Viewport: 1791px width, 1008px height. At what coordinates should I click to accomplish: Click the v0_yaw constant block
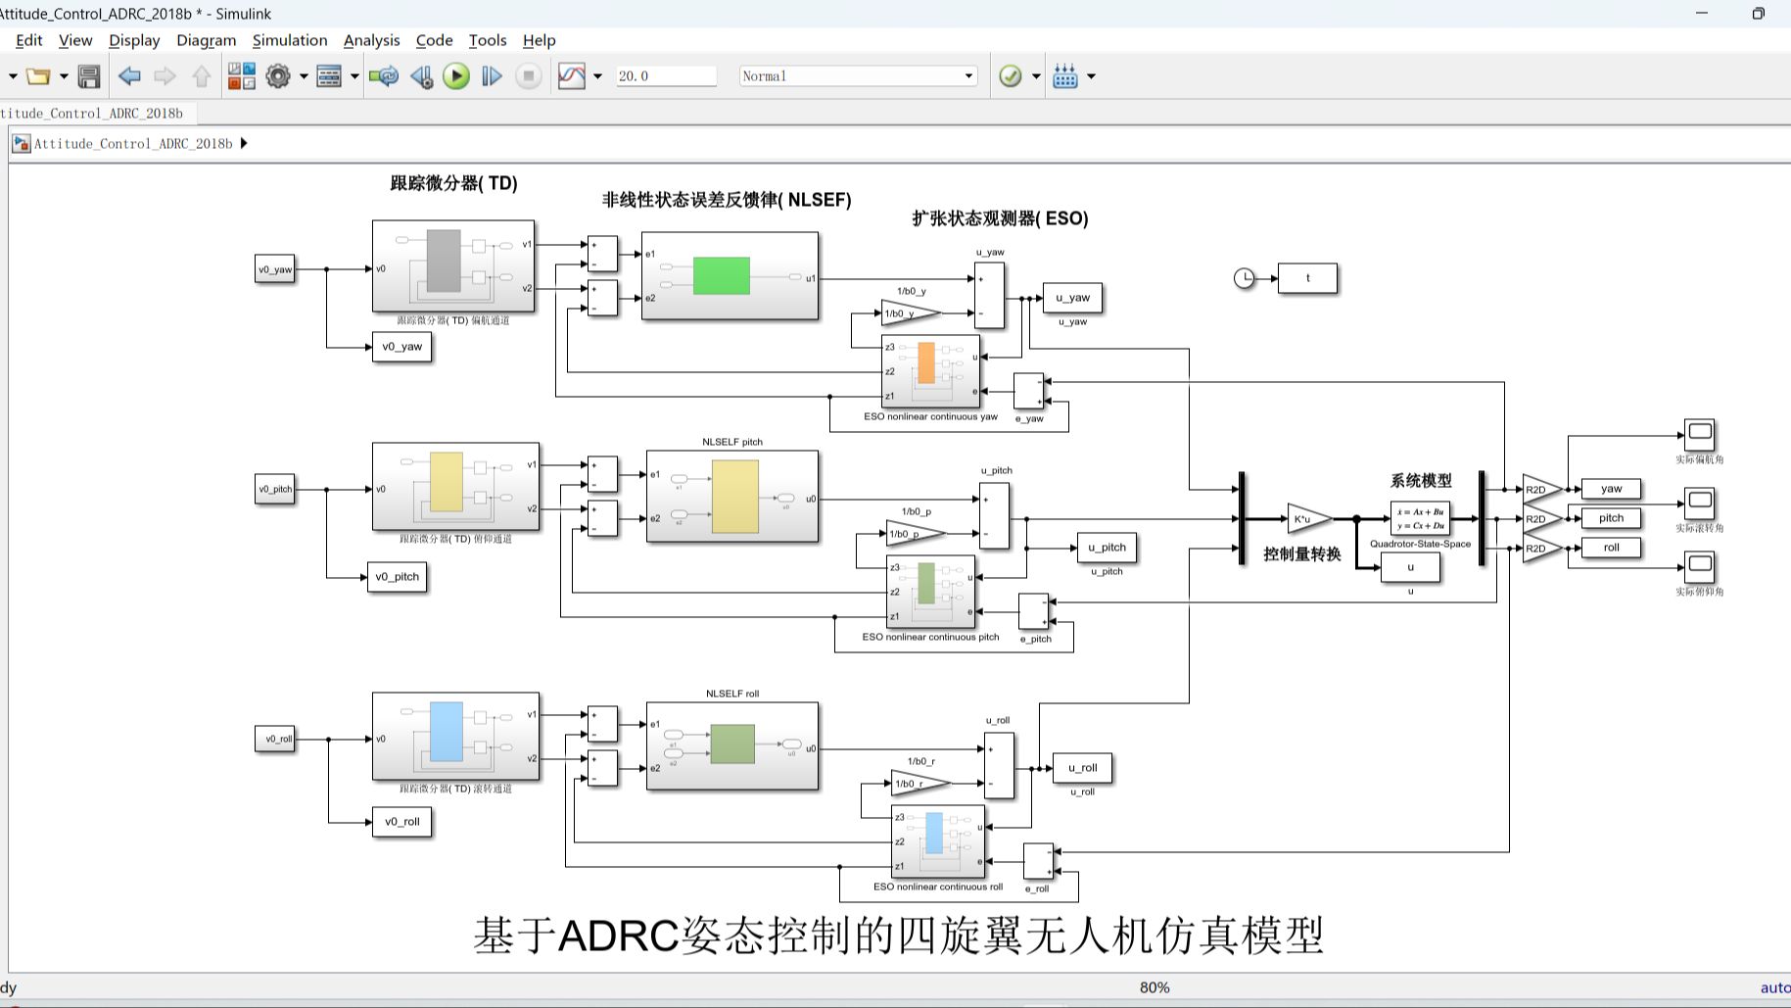(x=275, y=268)
